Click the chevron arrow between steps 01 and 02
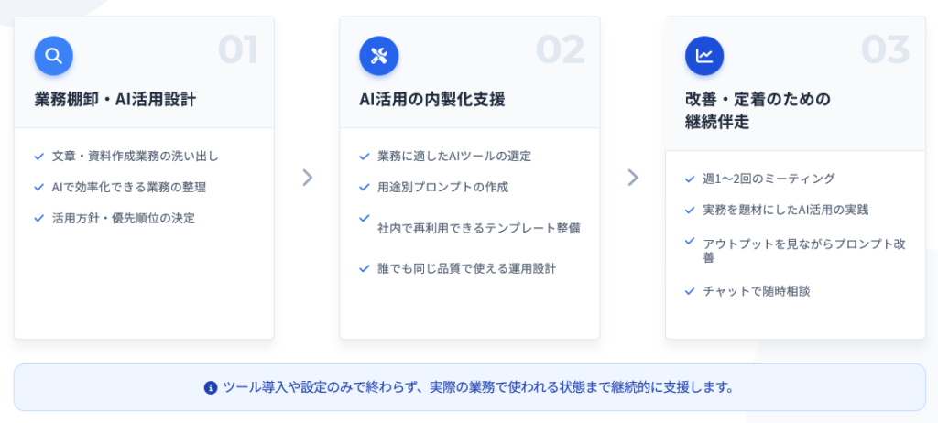 pos(307,178)
